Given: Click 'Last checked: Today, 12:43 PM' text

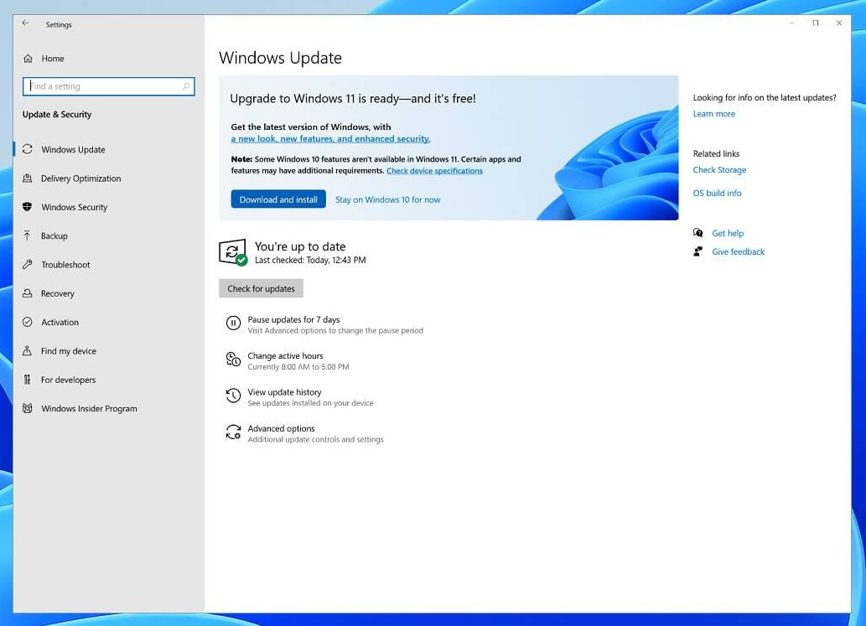Looking at the screenshot, I should pos(310,260).
